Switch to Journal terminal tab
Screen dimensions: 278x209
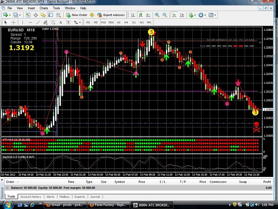click(x=95, y=197)
